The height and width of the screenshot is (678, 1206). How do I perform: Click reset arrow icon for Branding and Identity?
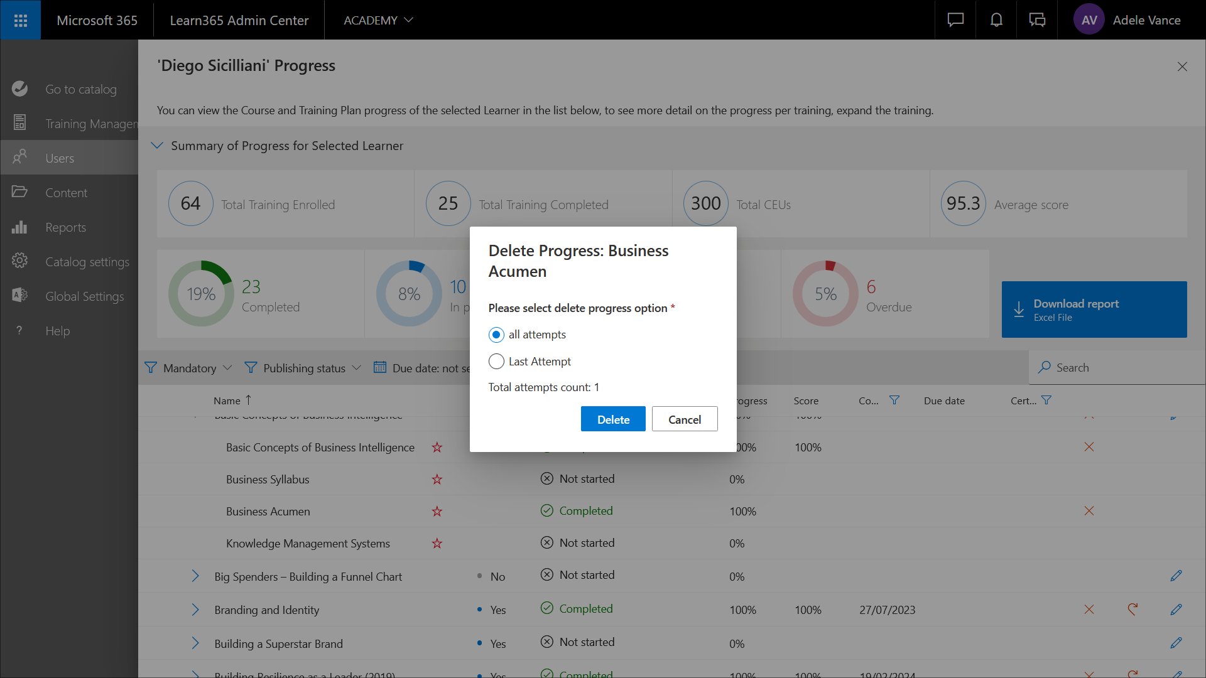click(1133, 609)
